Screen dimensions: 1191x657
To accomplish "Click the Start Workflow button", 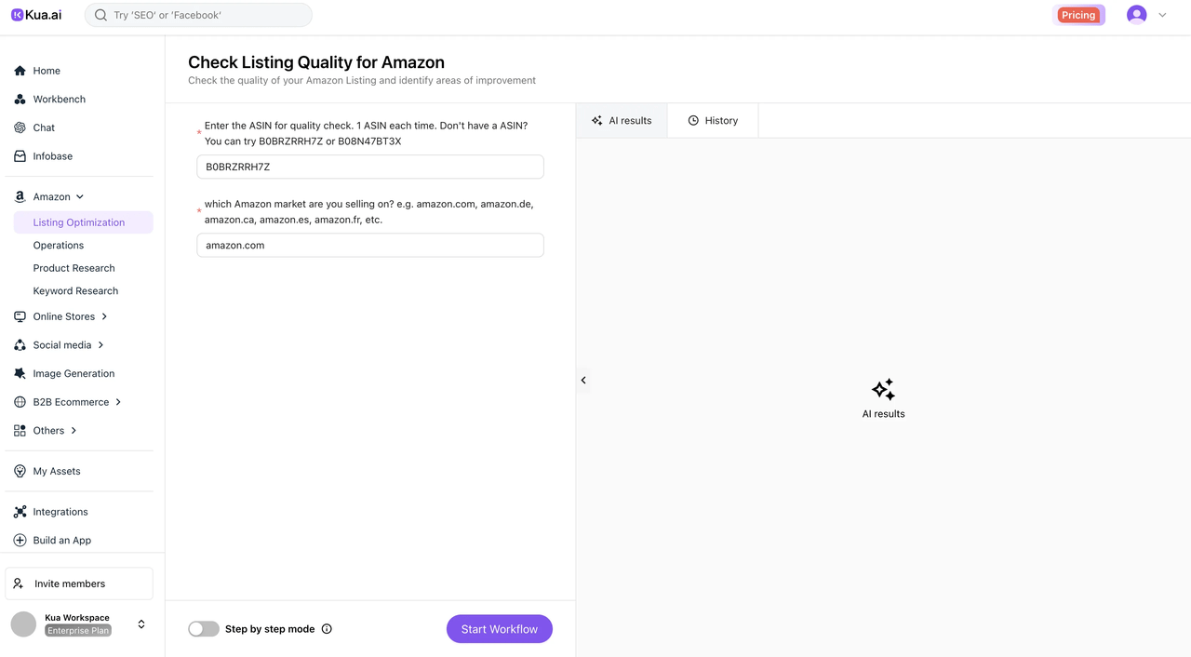I will (499, 628).
